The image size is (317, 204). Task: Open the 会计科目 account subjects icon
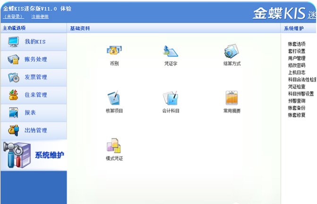pyautogui.click(x=171, y=98)
